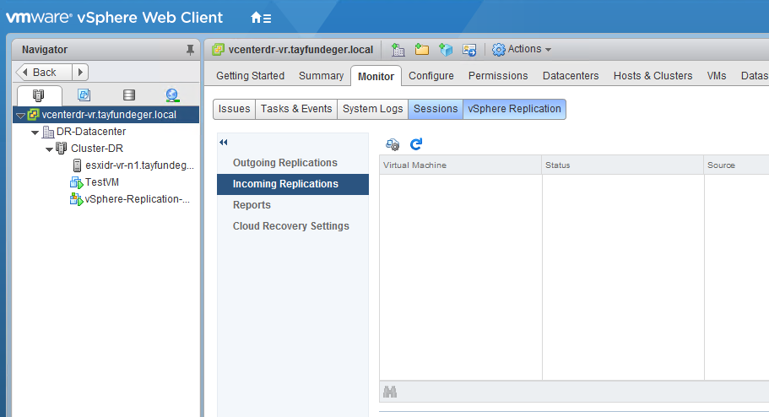
Task: Switch to VMs and Templates inventory tab
Action: pyautogui.click(x=84, y=95)
